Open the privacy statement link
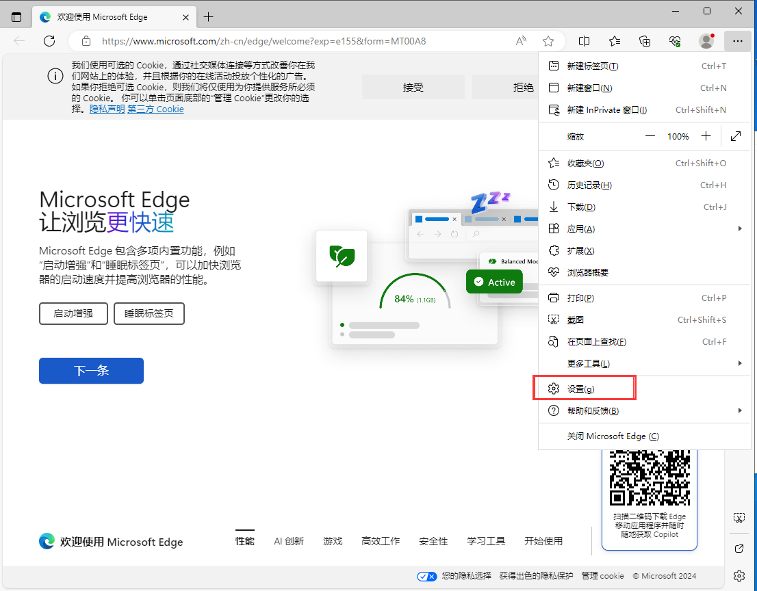757x591 pixels. (107, 109)
